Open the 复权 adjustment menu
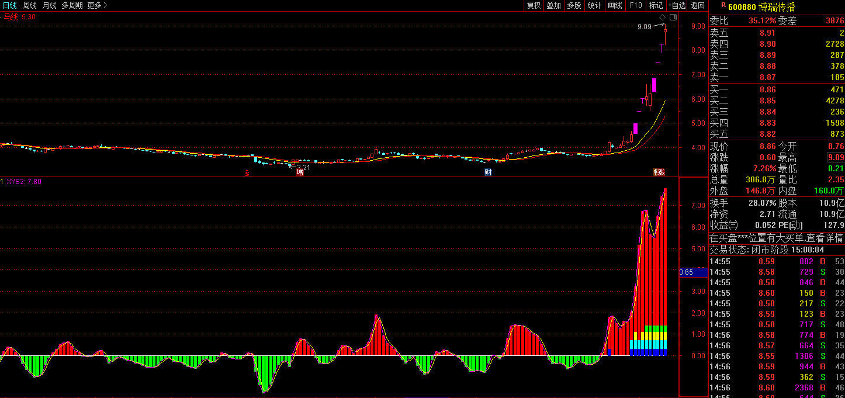 (x=534, y=5)
